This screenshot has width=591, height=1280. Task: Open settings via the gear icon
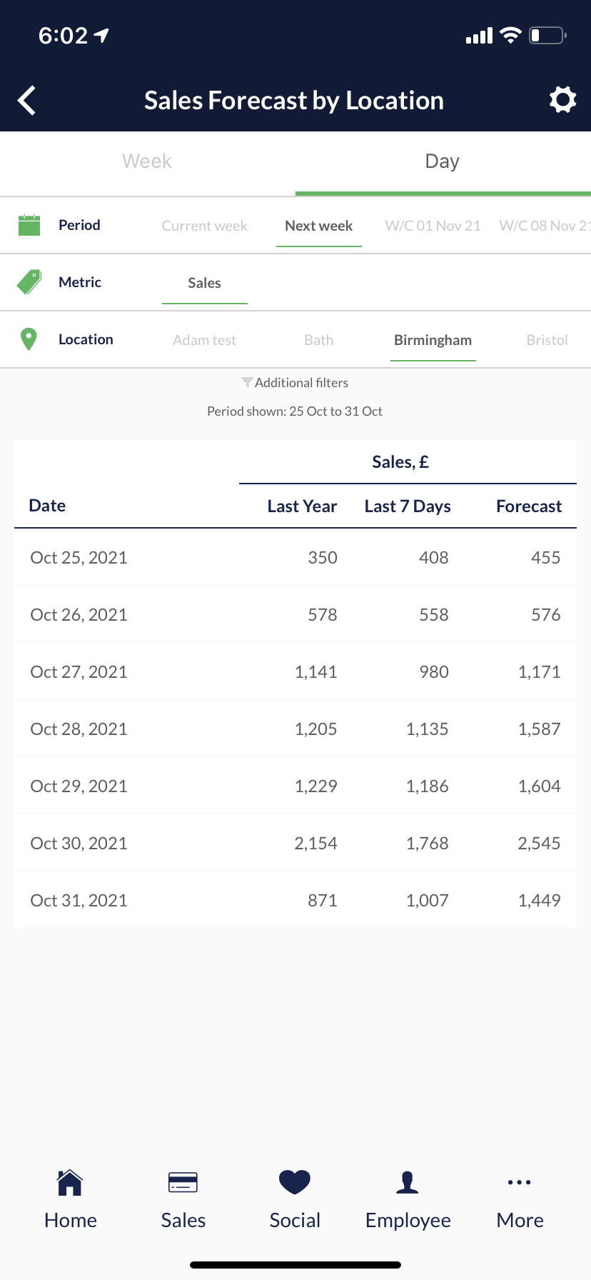pos(562,100)
